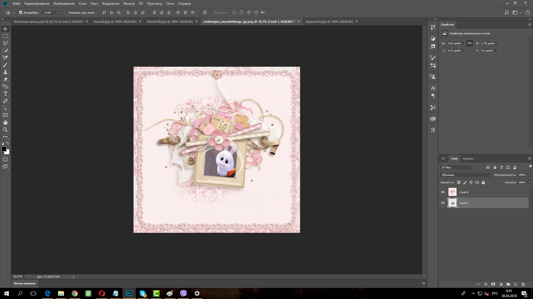Hide Слой 0 using eye icon
The height and width of the screenshot is (299, 533).
point(443,192)
